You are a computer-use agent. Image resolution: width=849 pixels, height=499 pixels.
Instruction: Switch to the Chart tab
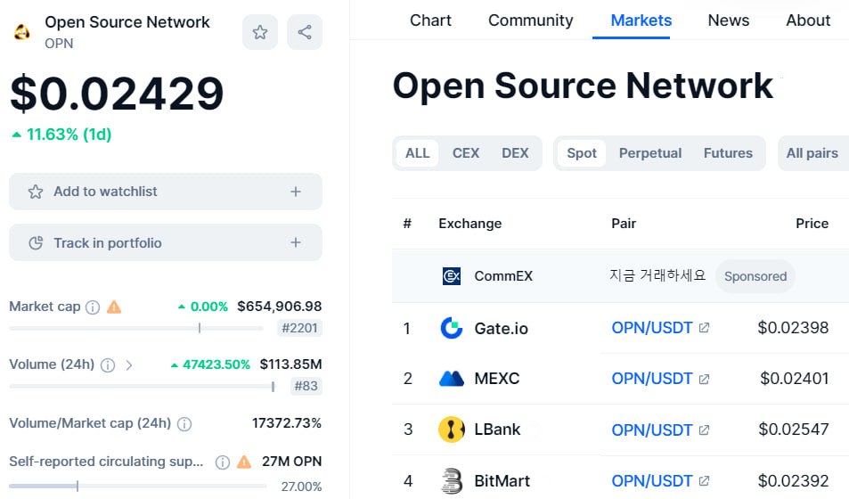click(430, 20)
